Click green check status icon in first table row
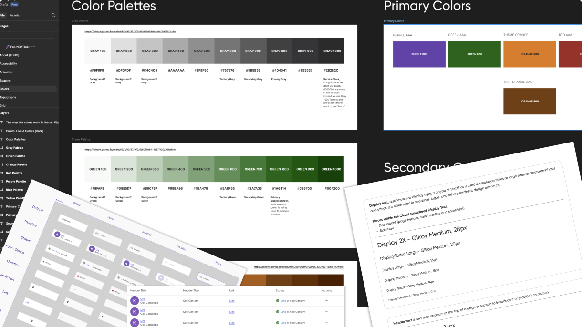 278,301
